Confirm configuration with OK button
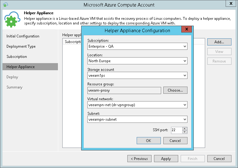Screen dimensions: 238x168 tap(149, 141)
